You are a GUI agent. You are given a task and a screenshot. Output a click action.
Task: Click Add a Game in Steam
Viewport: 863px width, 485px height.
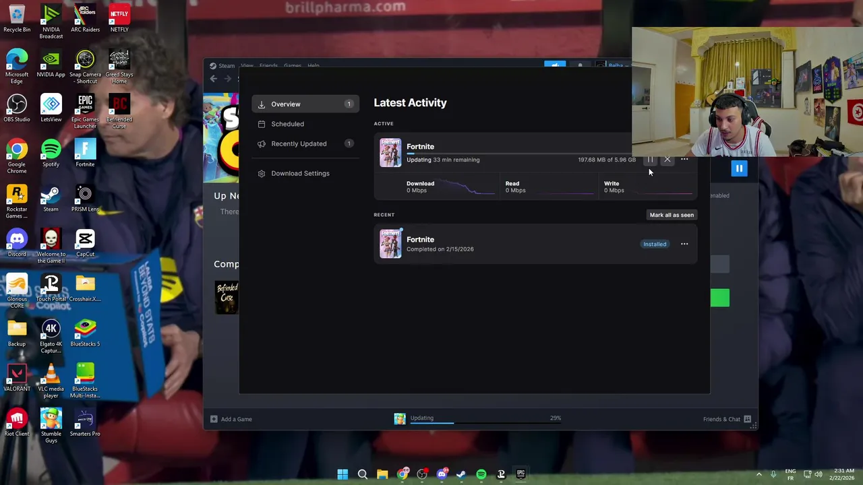coord(231,419)
